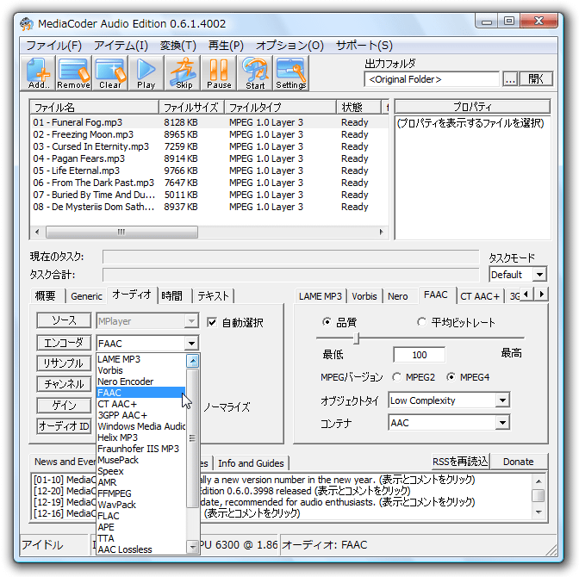Viewport: 579px width, 577px height.
Task: Choose WavPack in encoder list
Action: 141,505
